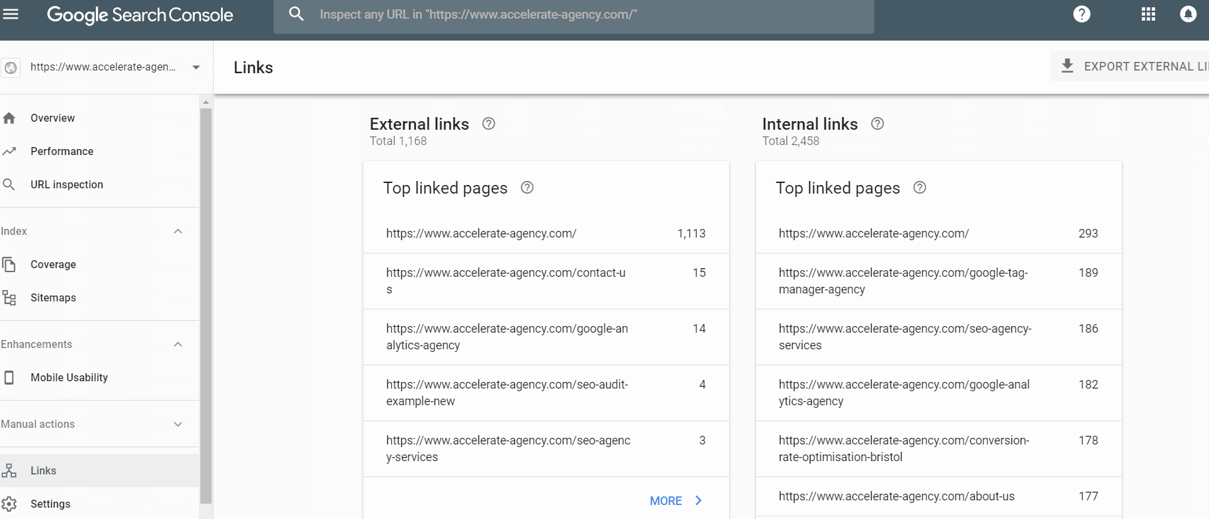Click the arrow next to MORE
The height and width of the screenshot is (519, 1209).
[699, 500]
